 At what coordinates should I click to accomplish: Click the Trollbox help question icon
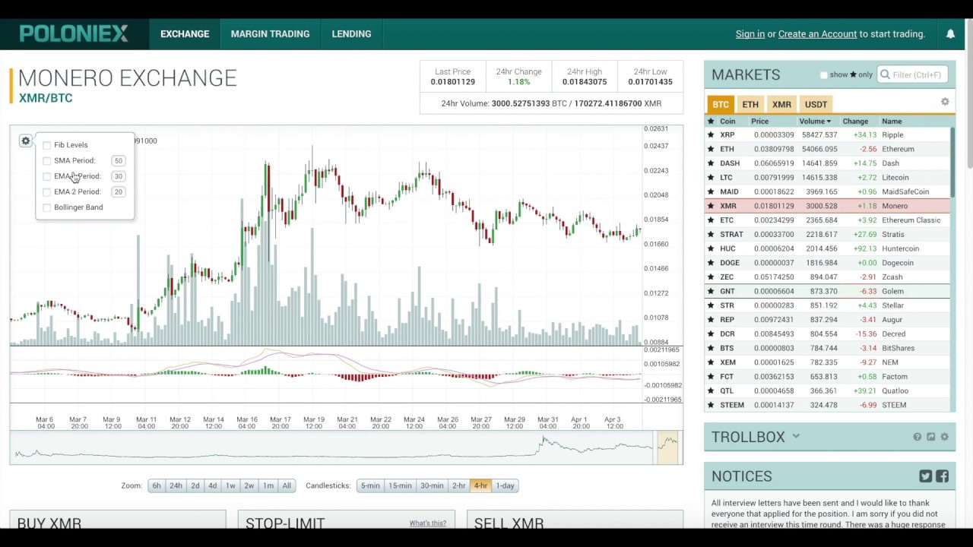[x=917, y=437]
